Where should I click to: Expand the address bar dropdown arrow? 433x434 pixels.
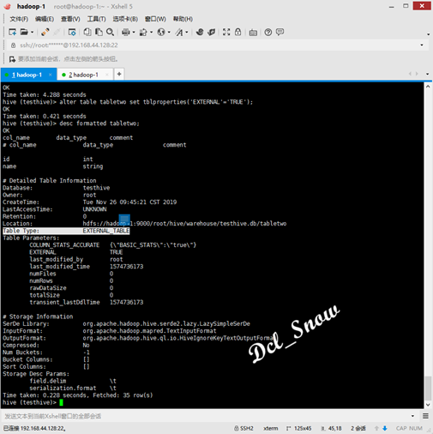[422, 45]
